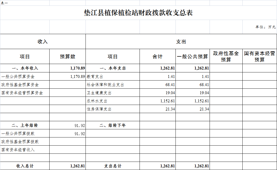Select the 农林水支出 cell
This screenshot has width=277, height=170.
[97, 101]
